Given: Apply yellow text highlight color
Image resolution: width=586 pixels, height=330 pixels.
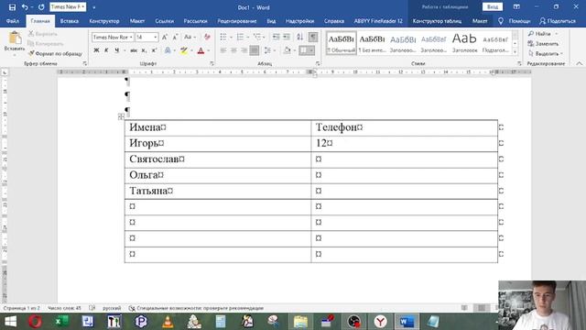Looking at the screenshot, I should 183,50.
